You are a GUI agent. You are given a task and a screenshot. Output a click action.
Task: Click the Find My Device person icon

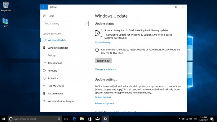coord(44,86)
